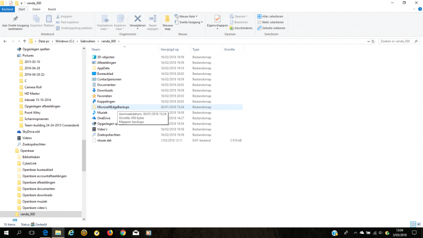
Task: Click the Nieuwe map icon
Action: point(168,21)
